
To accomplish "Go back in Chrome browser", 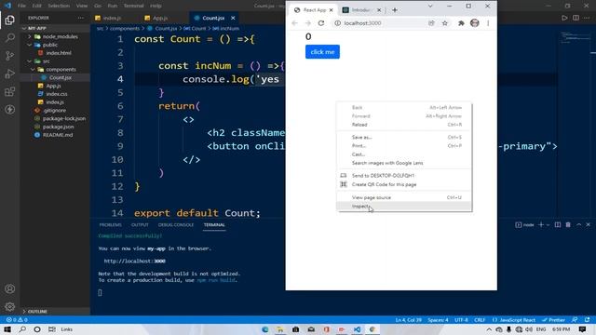I will click(294, 23).
